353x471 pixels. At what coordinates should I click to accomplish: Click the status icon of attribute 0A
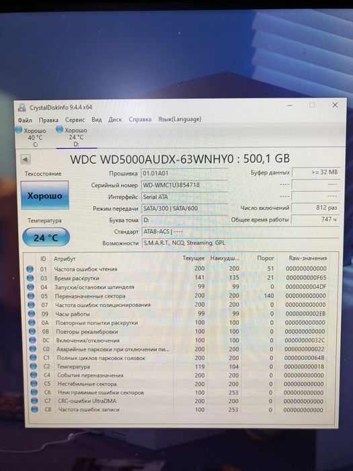pos(32,322)
